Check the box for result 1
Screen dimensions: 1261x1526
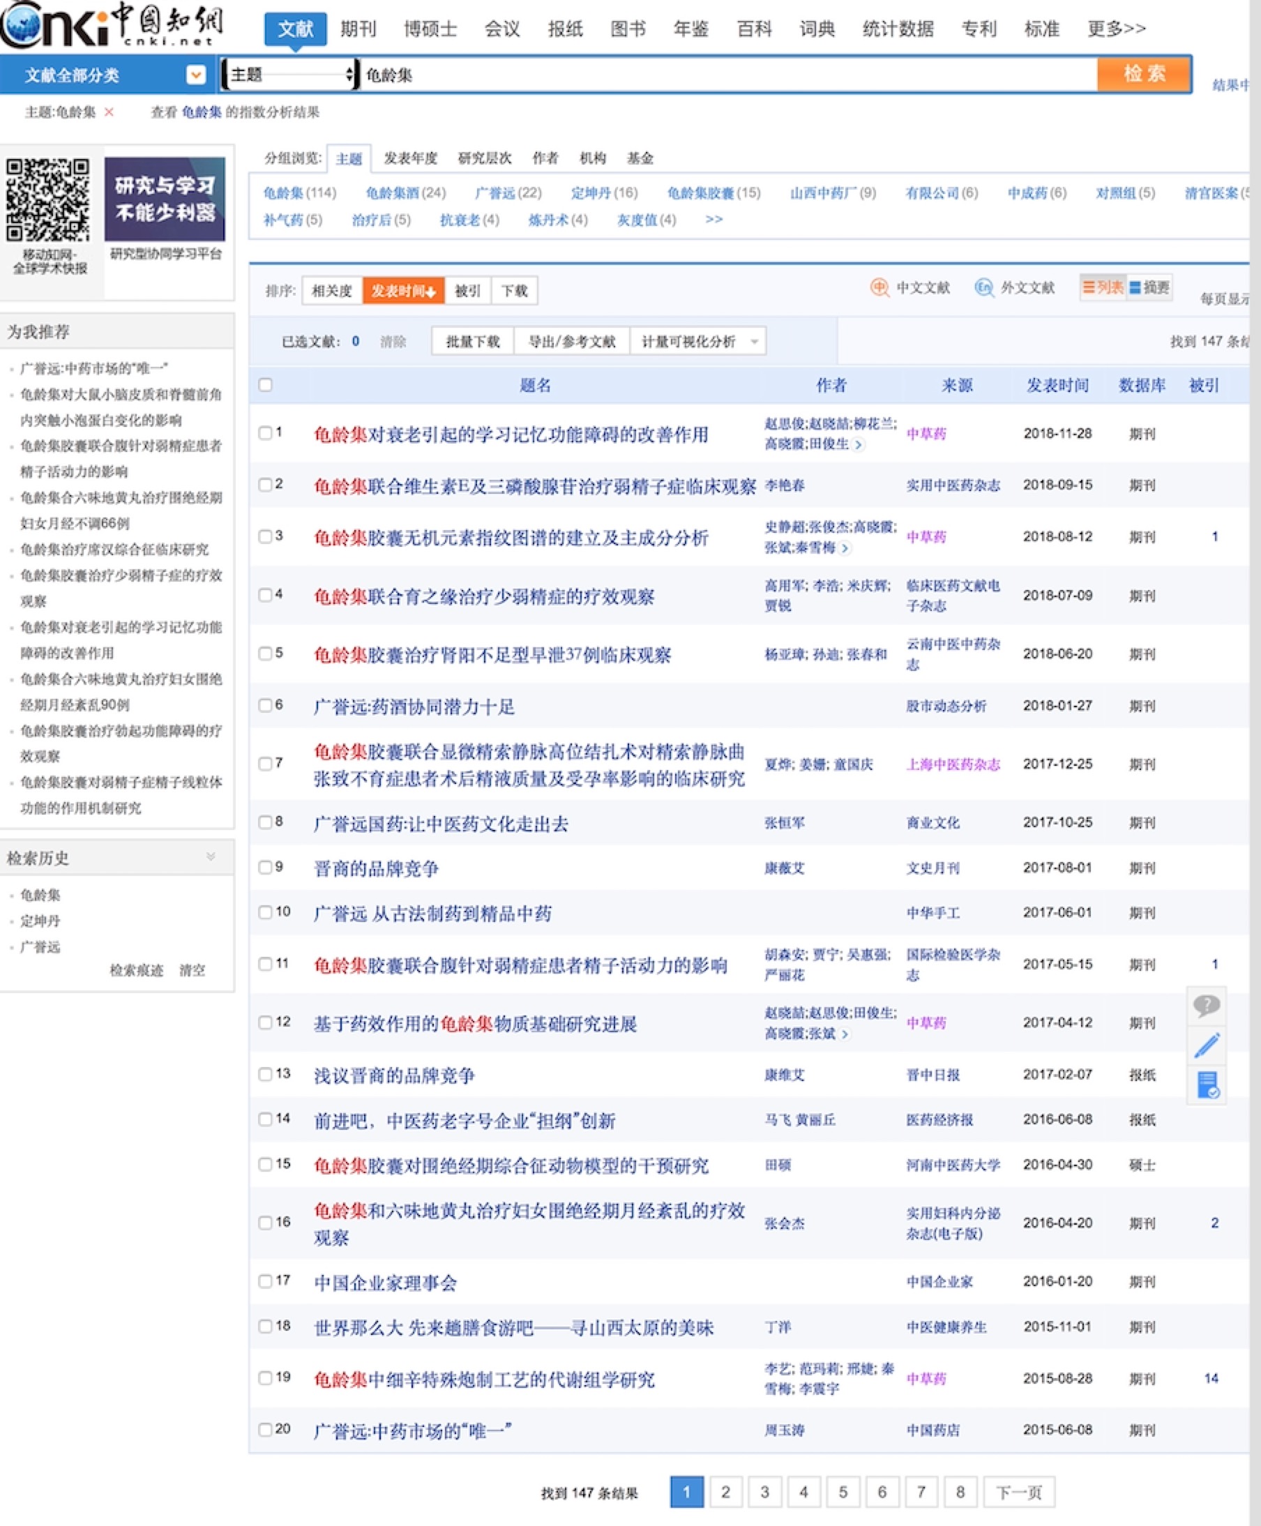click(x=266, y=433)
